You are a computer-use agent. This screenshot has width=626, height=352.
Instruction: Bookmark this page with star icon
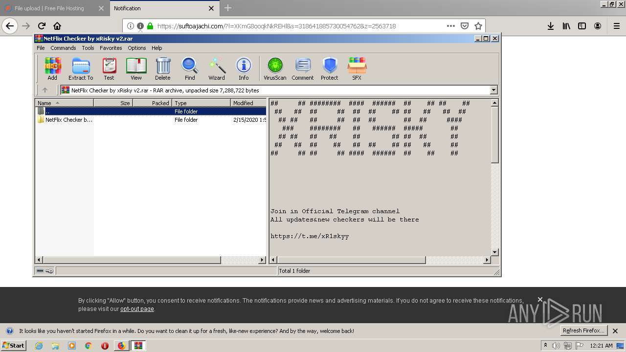click(478, 26)
